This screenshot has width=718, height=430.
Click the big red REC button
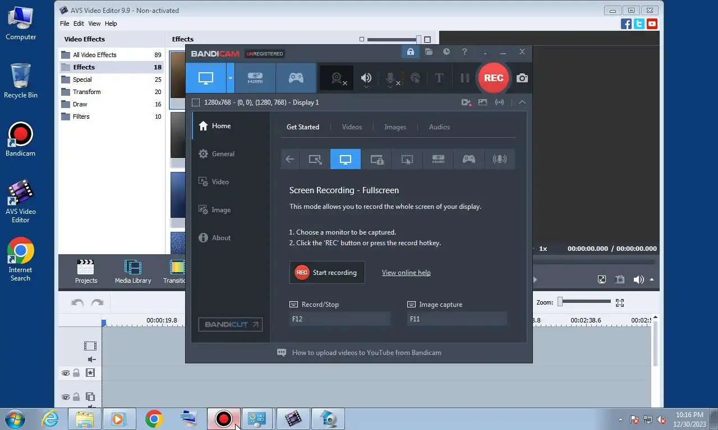(x=493, y=78)
